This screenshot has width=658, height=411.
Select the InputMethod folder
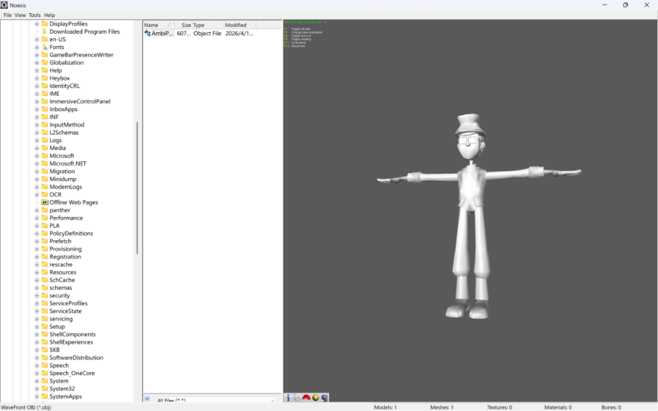[x=66, y=124]
